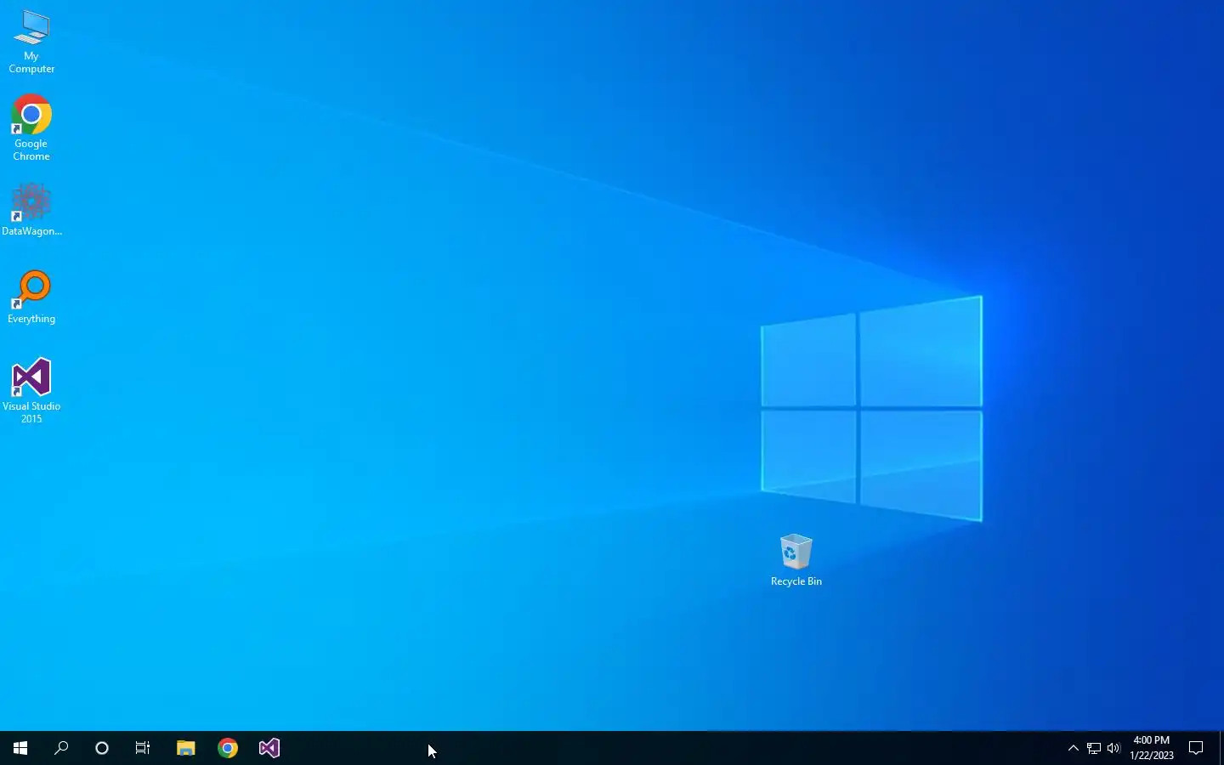This screenshot has height=765, width=1224.
Task: Open File Explorer from the taskbar
Action: point(185,748)
